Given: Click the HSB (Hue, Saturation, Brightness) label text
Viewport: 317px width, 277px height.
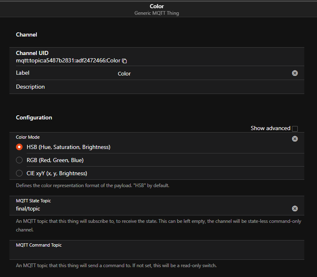Looking at the screenshot, I should (x=68, y=147).
